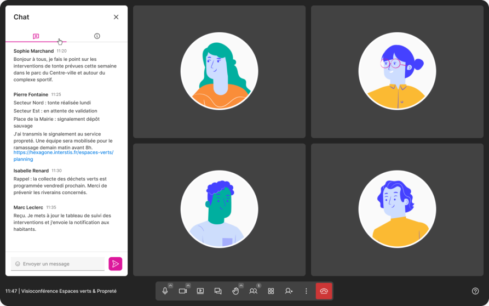Toggle tile view layout

[271, 291]
